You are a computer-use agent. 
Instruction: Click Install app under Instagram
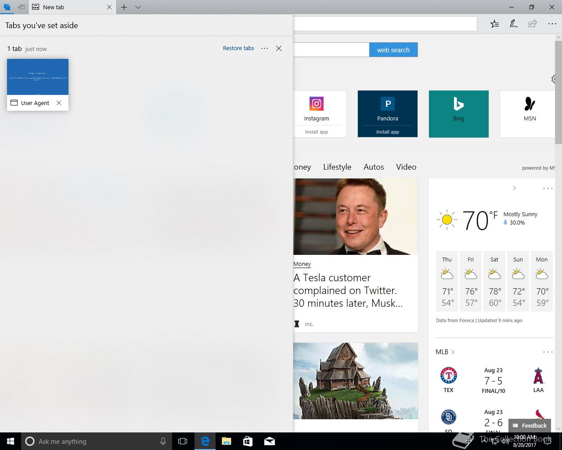pyautogui.click(x=317, y=132)
